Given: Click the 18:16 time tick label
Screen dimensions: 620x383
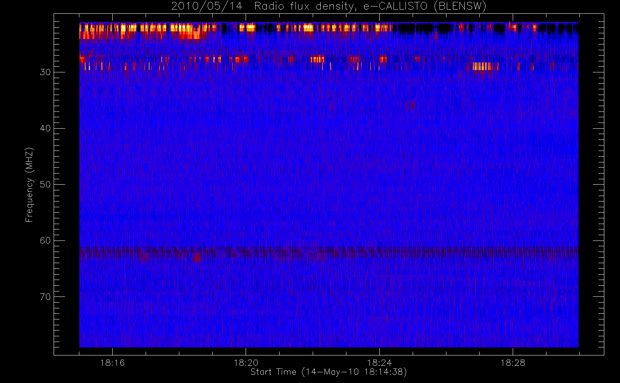Looking at the screenshot, I should click(x=112, y=363).
